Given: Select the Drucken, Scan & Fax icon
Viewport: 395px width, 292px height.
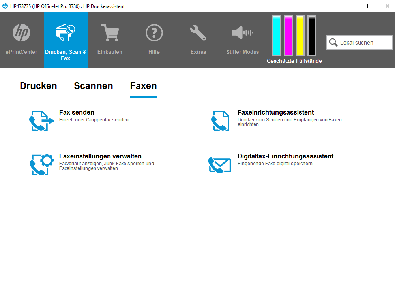Looking at the screenshot, I should (x=66, y=33).
